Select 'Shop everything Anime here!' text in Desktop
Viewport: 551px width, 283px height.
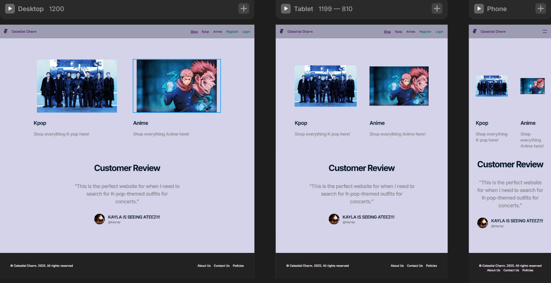[161, 134]
